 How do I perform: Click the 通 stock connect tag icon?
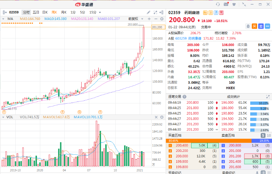pyautogui.click(x=216, y=12)
